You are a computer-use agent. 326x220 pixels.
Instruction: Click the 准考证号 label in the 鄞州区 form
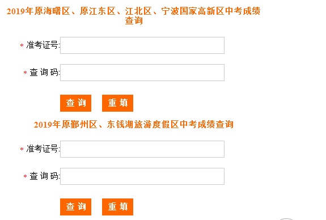(x=42, y=149)
